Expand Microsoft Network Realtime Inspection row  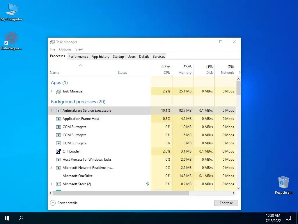[x=51, y=168]
